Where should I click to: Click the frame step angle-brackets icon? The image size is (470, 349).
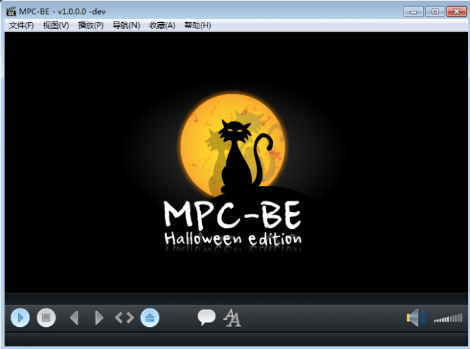[124, 317]
